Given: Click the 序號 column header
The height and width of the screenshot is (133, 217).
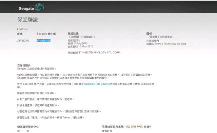Looking at the screenshot, I should tap(20, 34).
